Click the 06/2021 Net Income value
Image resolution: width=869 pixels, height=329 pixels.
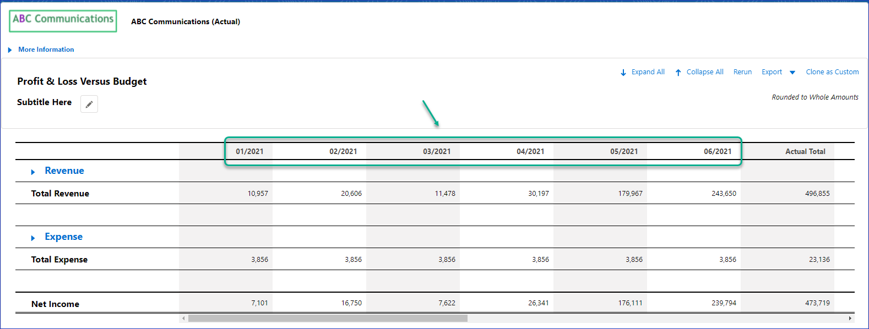724,303
